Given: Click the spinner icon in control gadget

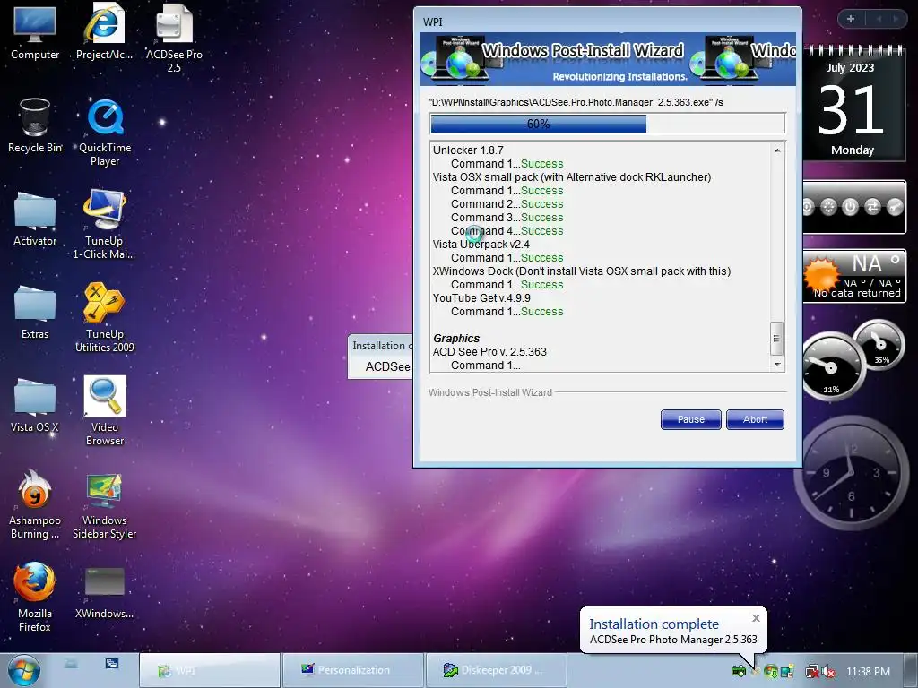Looking at the screenshot, I should coord(828,207).
